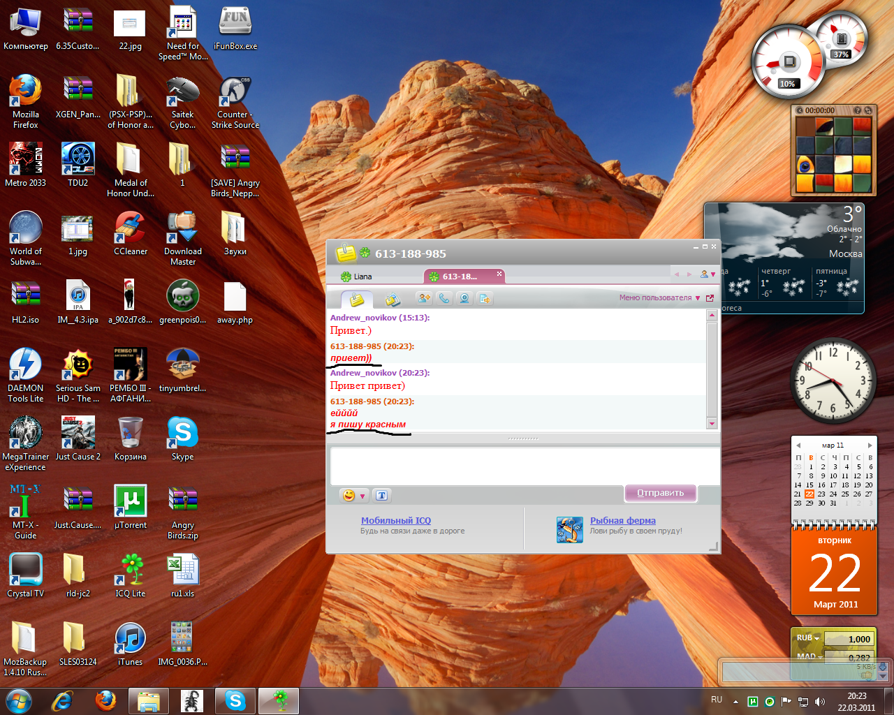Start a voice call with phone icon
This screenshot has width=894, height=715.
pos(444,298)
